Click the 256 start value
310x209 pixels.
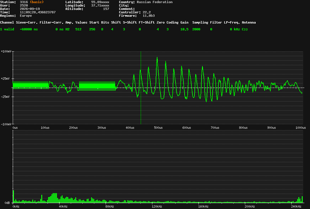[92, 29]
